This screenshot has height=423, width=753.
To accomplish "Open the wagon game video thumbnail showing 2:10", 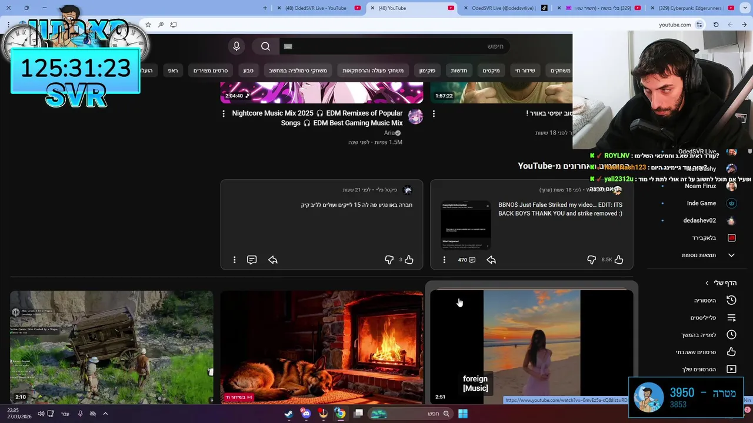I will pos(112,347).
